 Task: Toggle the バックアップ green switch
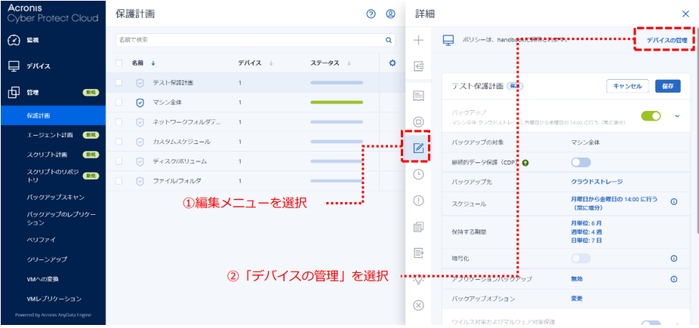pyautogui.click(x=651, y=115)
